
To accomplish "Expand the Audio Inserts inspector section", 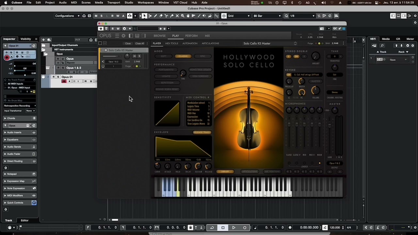I will (5, 133).
